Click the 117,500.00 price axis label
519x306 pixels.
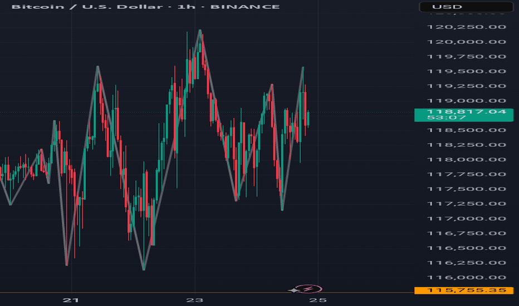(x=467, y=189)
